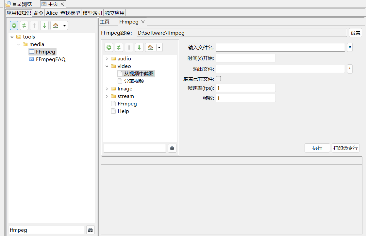Click the left panel search field containing ffmpeg

click(46, 230)
